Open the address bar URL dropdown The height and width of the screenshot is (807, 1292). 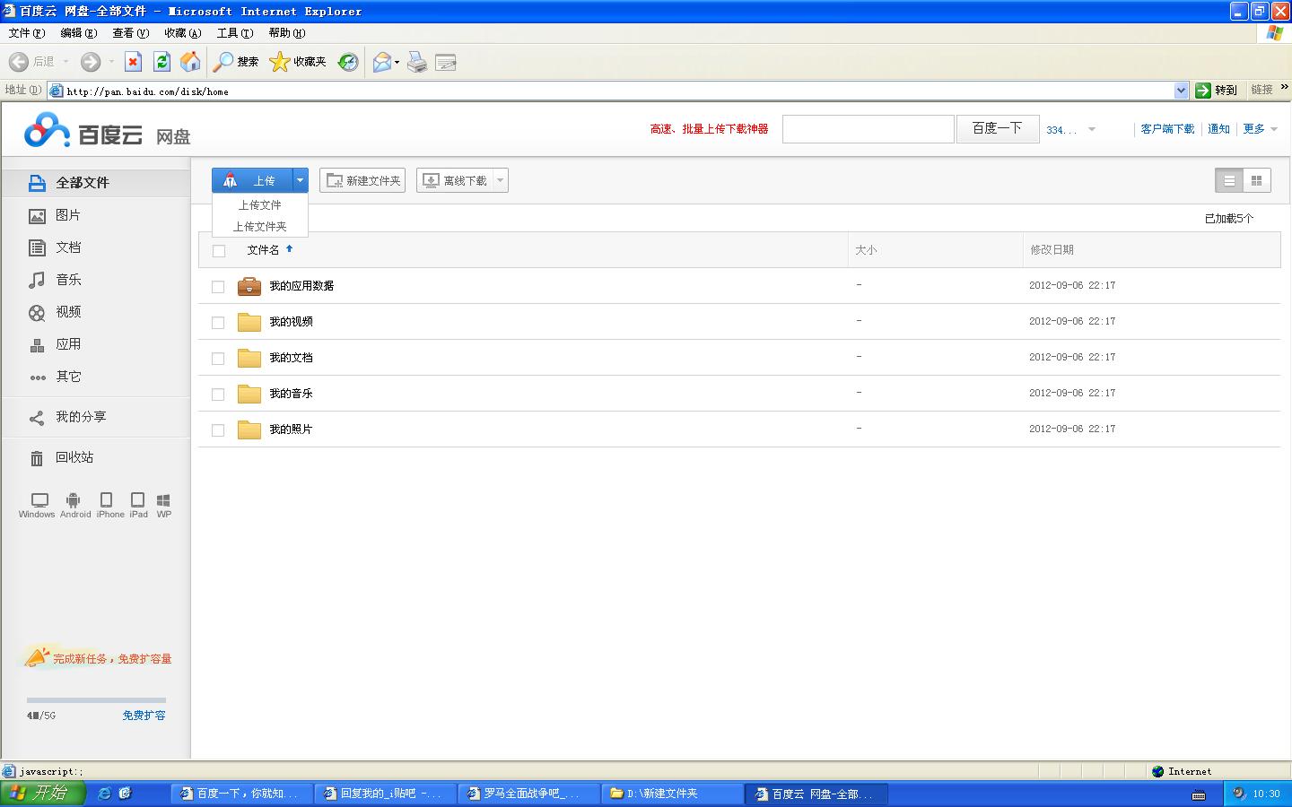(x=1181, y=91)
